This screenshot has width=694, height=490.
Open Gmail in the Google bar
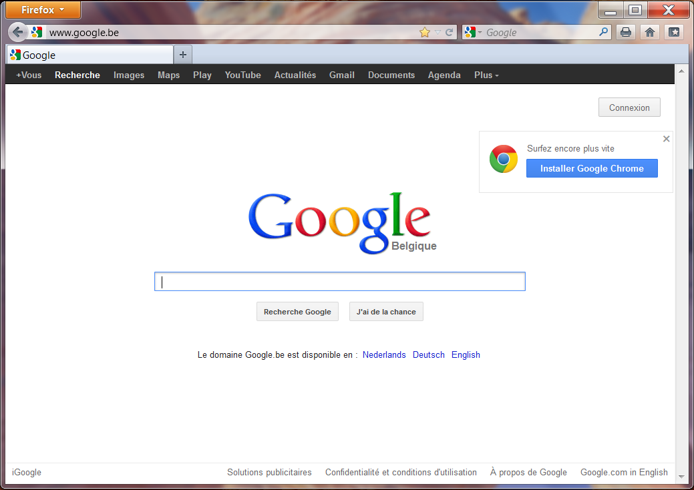pyautogui.click(x=342, y=75)
